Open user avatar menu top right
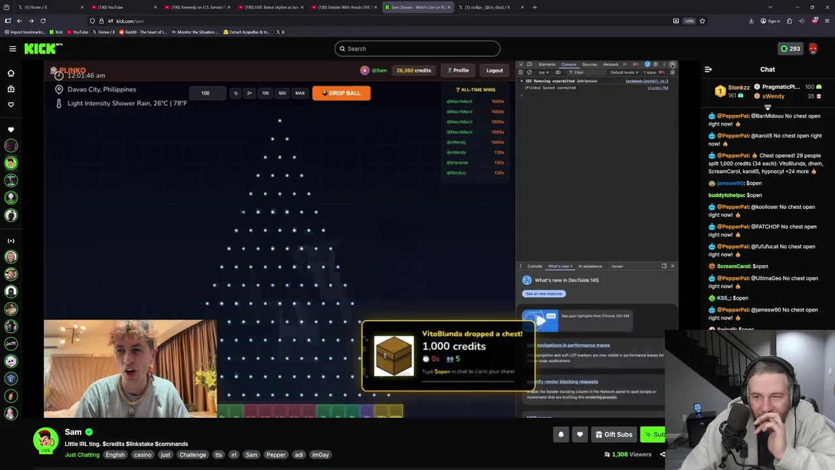The height and width of the screenshot is (470, 835). [x=813, y=48]
